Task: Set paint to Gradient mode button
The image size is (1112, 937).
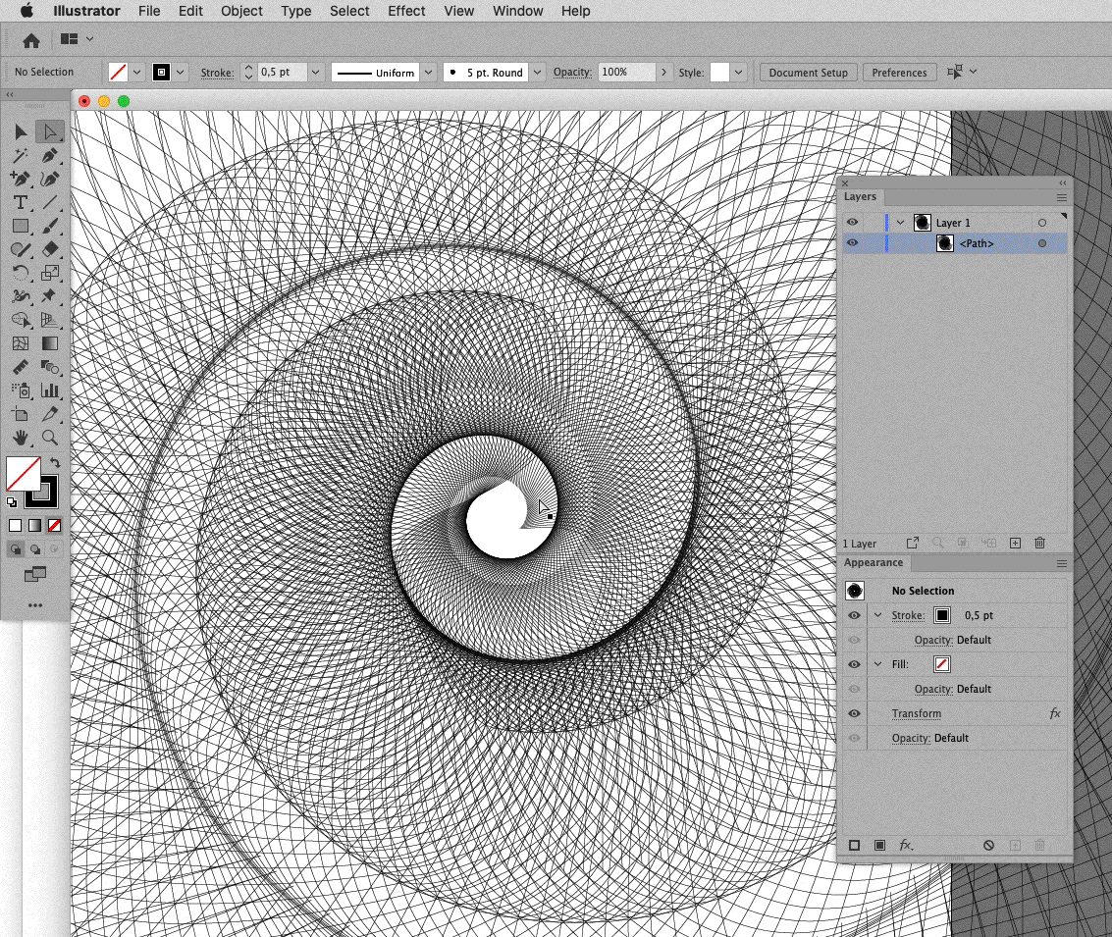Action: pos(34,525)
